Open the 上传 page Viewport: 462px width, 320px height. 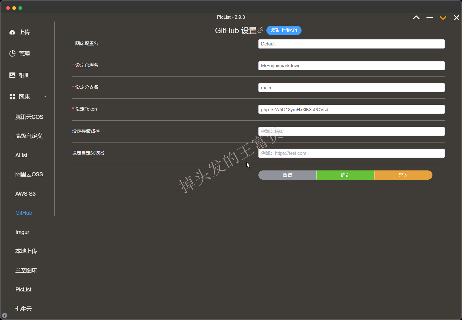[24, 32]
